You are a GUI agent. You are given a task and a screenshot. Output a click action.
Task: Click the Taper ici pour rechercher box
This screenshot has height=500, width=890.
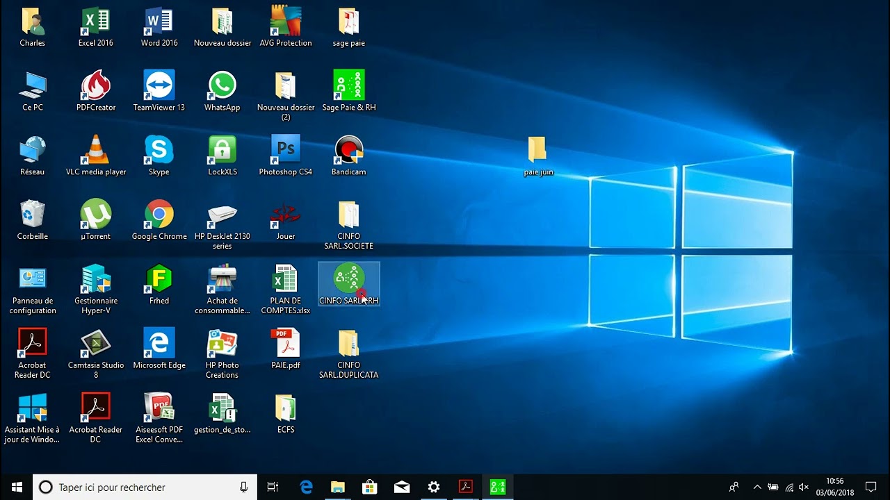pyautogui.click(x=145, y=487)
